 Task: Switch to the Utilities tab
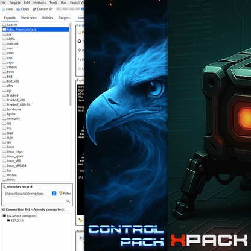click(48, 18)
